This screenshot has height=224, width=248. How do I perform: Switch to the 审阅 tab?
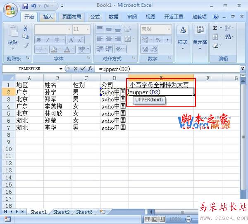pyautogui.click(x=132, y=17)
